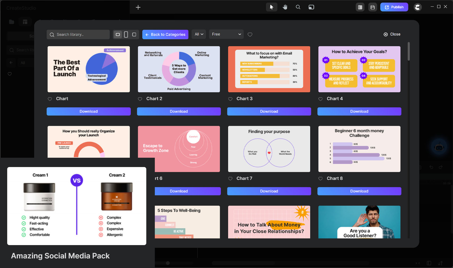Open the All category dropdown
453x268 pixels.
(x=199, y=34)
